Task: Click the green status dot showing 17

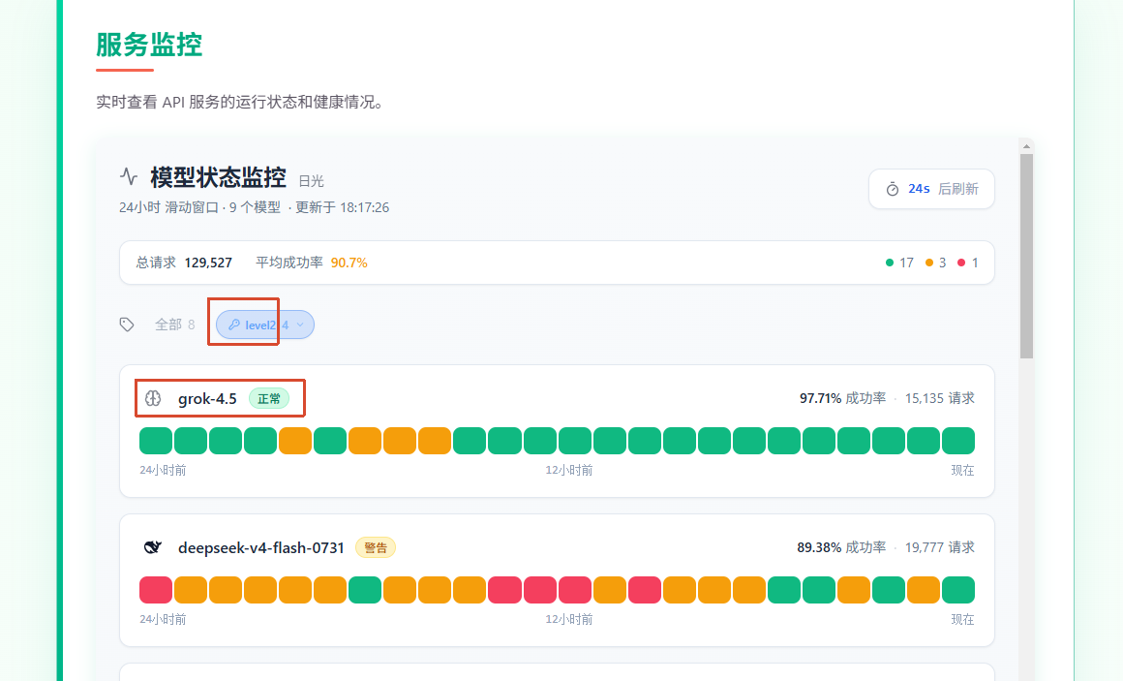Action: coord(890,263)
